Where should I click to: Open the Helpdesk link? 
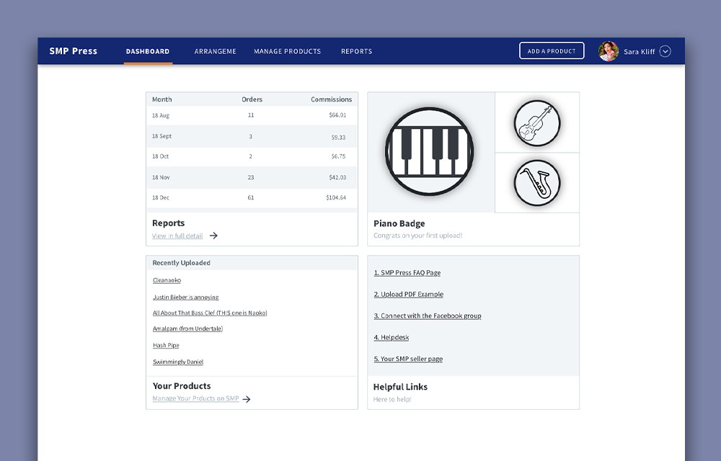[391, 338]
